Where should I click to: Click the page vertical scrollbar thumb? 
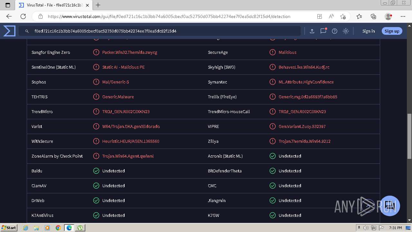(x=409, y=136)
